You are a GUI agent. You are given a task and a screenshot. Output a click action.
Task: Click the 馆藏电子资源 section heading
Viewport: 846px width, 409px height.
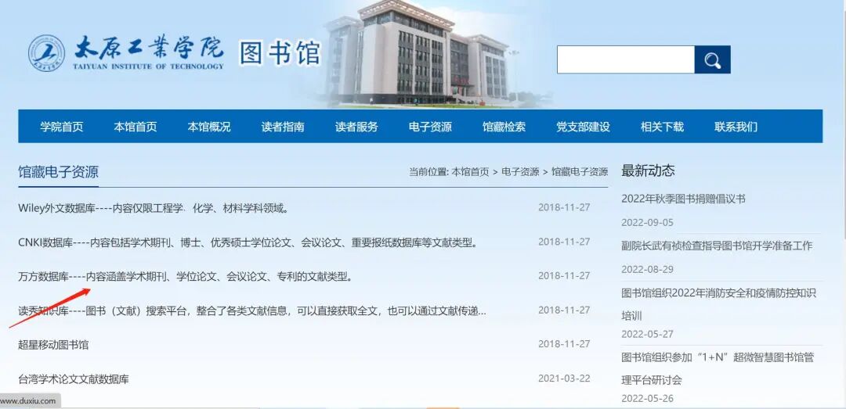pyautogui.click(x=58, y=172)
